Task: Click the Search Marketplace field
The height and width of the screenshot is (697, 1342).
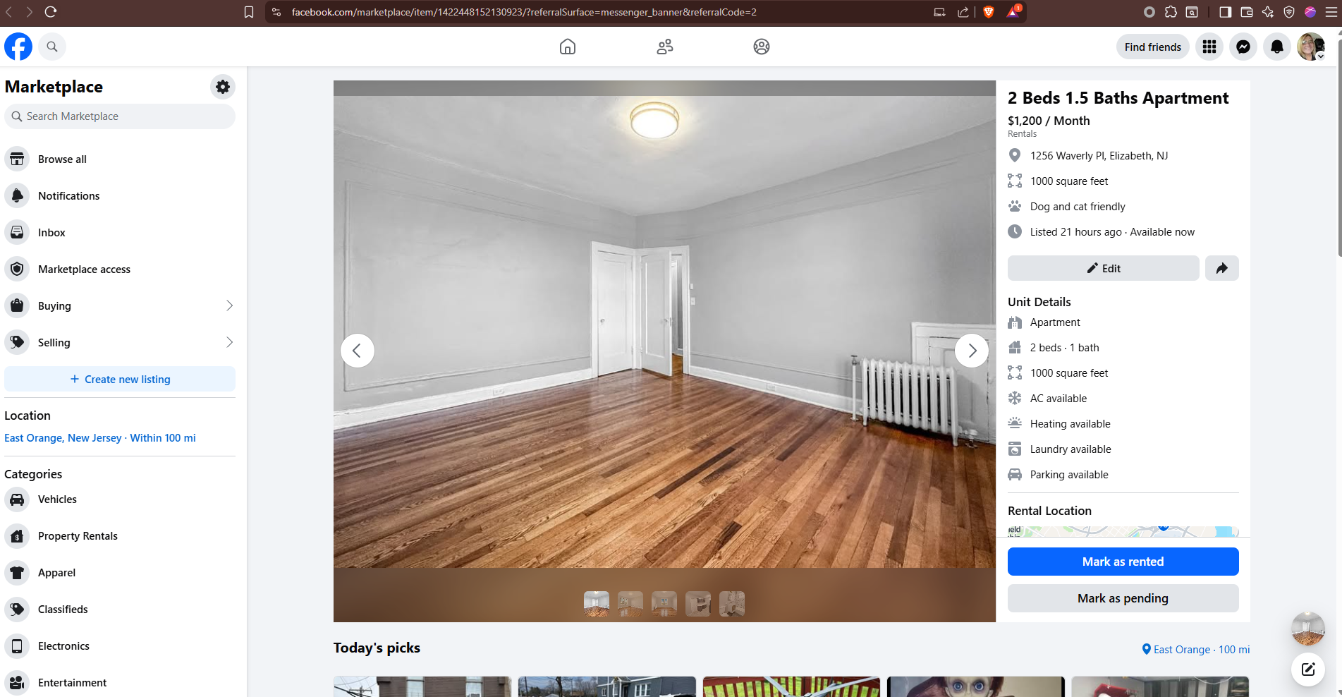Action: (x=120, y=116)
